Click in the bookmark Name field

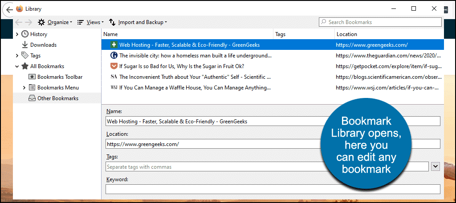[x=273, y=121]
